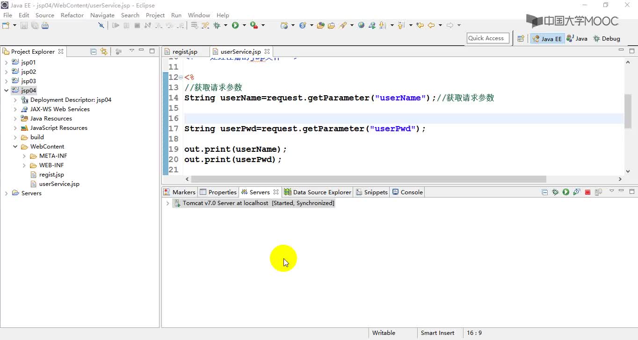
Task: Click the editor horizontal scrollbar
Action: click(369, 179)
